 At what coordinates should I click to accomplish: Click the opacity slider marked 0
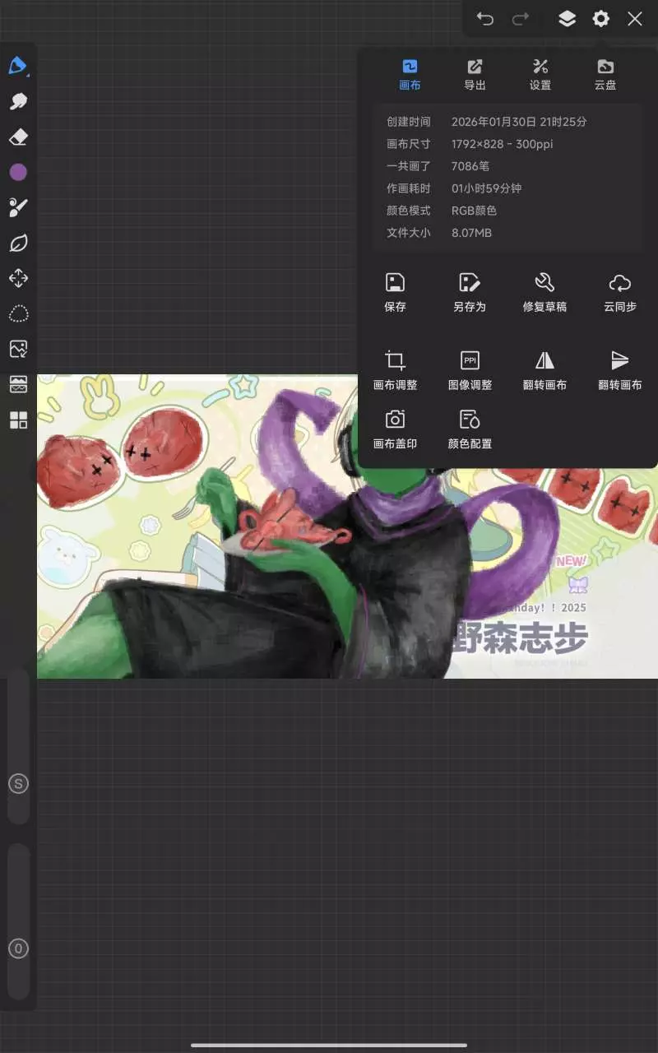(x=18, y=949)
